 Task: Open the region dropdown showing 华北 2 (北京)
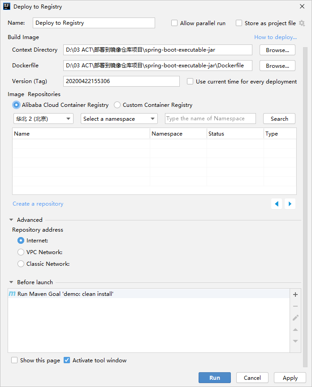[43, 119]
